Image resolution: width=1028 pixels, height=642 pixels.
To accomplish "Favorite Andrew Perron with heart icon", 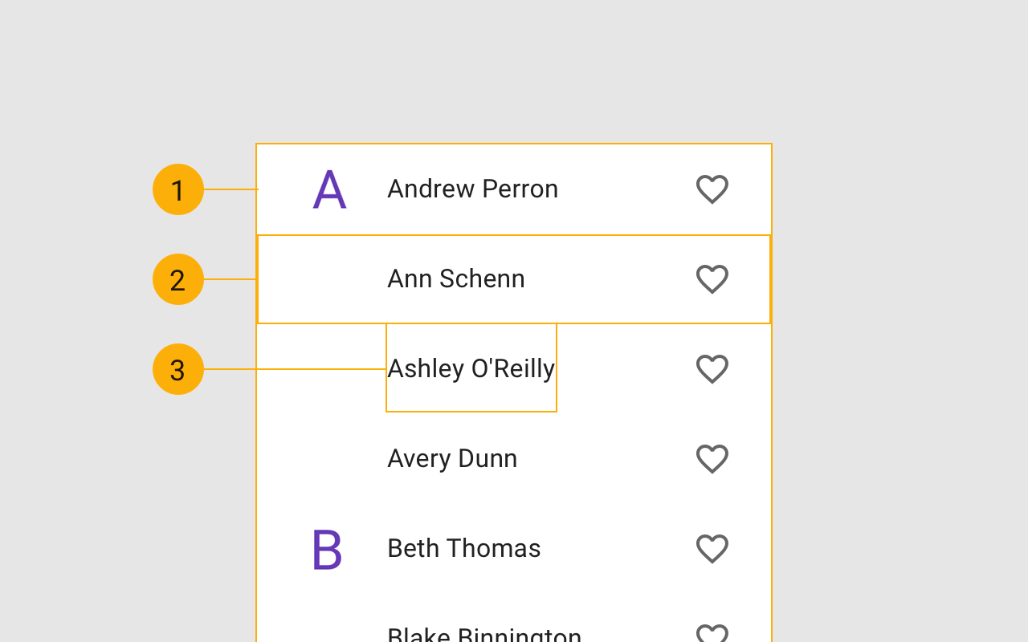I will 712,189.
